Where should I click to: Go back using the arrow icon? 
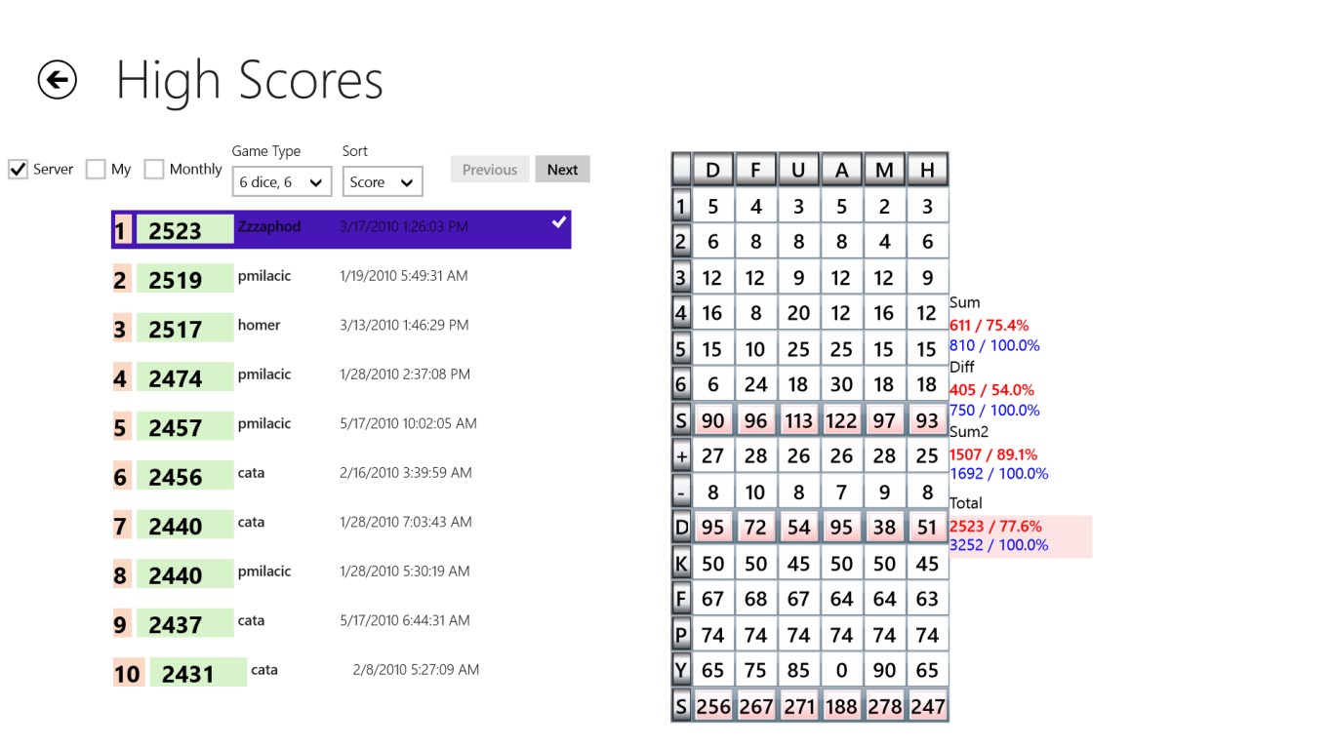[x=58, y=79]
